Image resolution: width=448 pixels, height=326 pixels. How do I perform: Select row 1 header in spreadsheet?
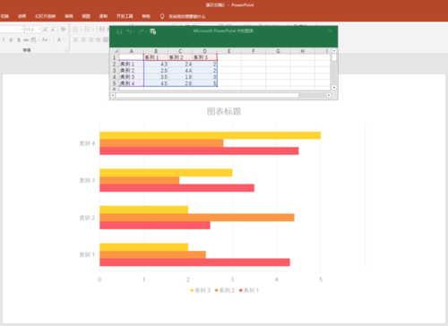(114, 57)
